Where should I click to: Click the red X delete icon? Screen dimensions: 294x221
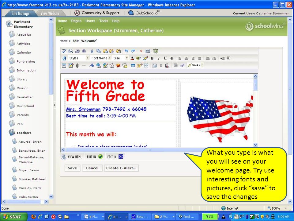click(141, 51)
